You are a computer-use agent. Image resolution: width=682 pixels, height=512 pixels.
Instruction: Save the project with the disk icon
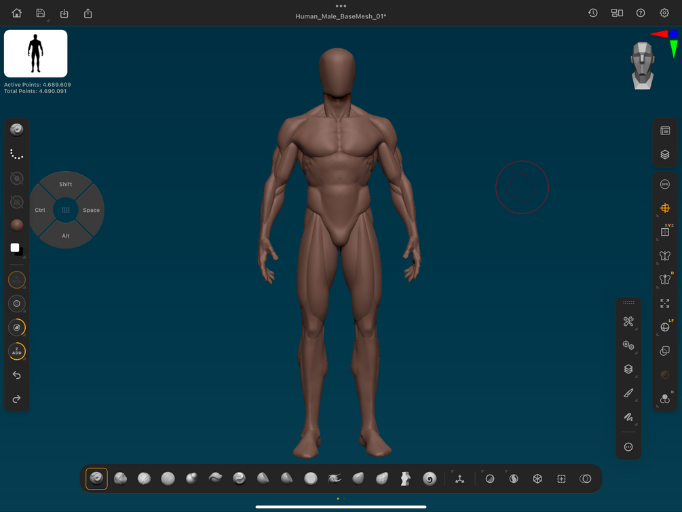click(x=41, y=13)
